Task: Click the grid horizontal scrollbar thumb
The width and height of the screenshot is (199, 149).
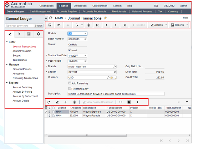Action: pyautogui.click(x=87, y=135)
